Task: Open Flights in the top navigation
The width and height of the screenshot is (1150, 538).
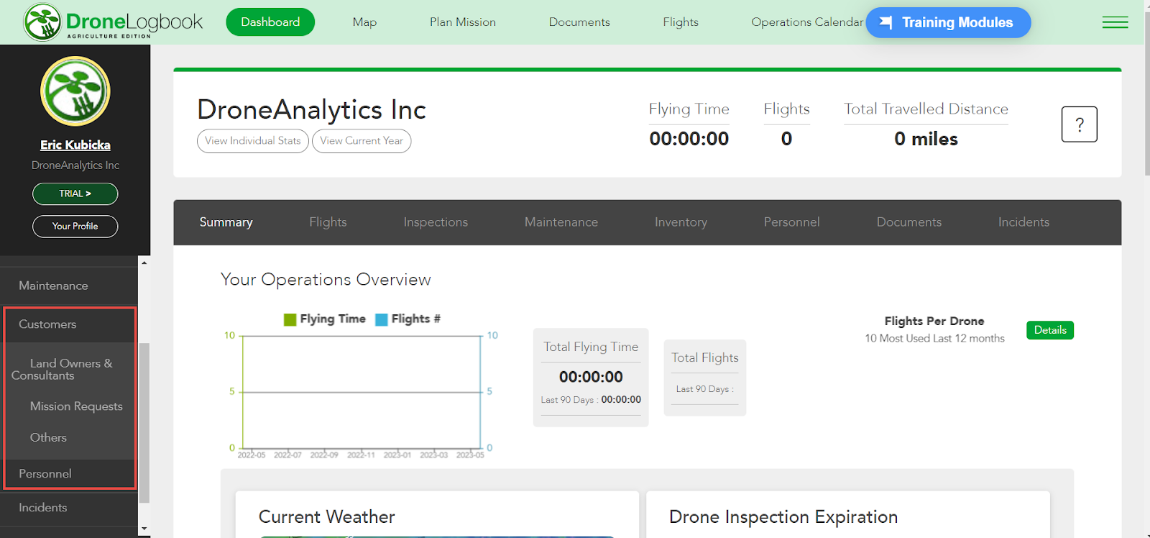Action: [x=681, y=22]
